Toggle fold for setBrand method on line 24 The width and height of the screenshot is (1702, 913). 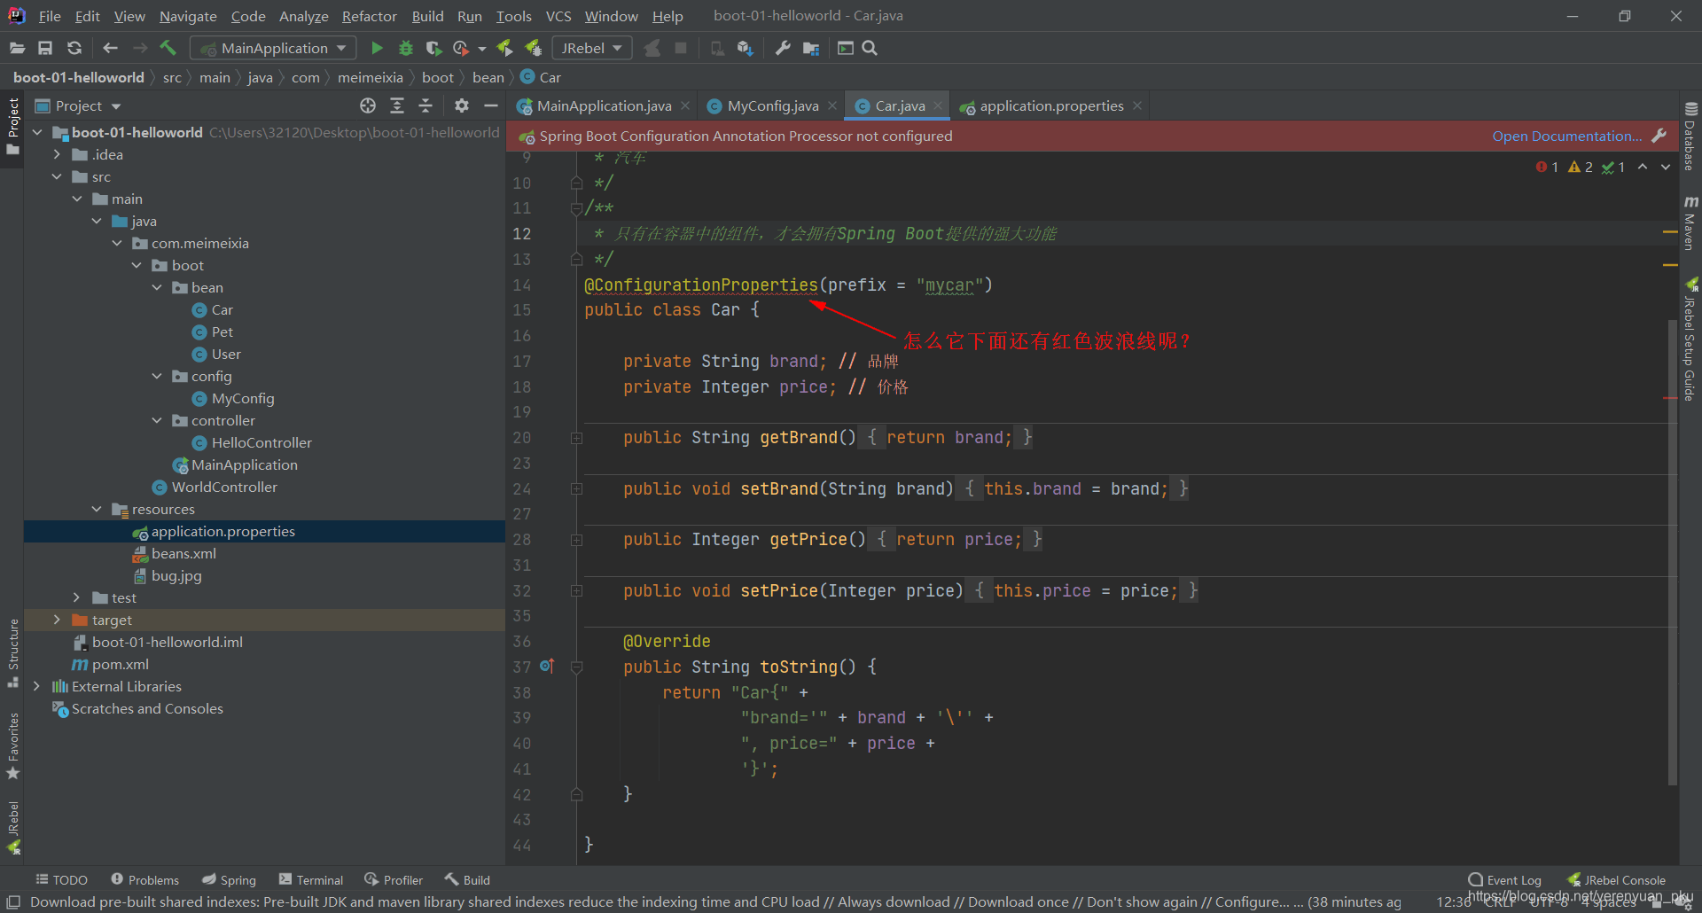pos(576,488)
